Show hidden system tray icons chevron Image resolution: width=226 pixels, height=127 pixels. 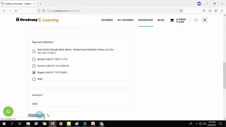[197, 124]
